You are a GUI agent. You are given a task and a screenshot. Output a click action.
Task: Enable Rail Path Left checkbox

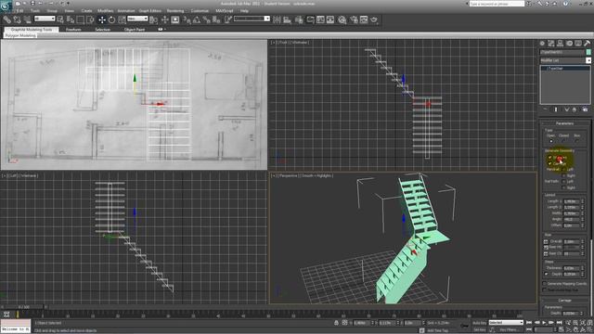[x=563, y=182]
